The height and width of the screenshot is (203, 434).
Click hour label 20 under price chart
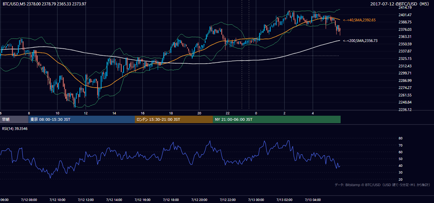[x=199, y=113]
